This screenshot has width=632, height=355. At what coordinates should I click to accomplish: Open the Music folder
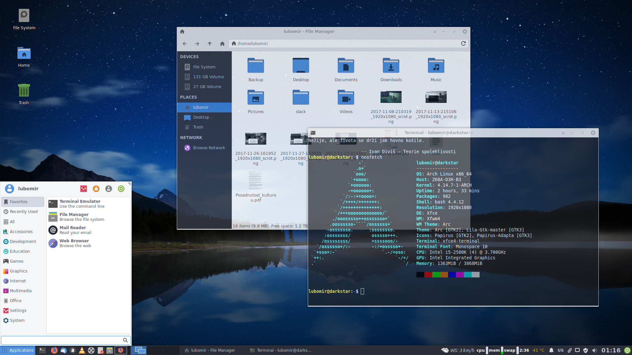point(436,70)
